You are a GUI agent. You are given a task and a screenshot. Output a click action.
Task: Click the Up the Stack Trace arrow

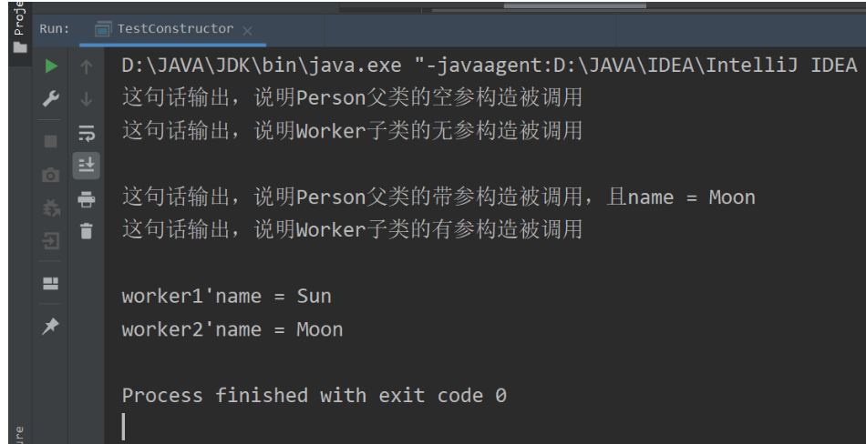pyautogui.click(x=88, y=66)
